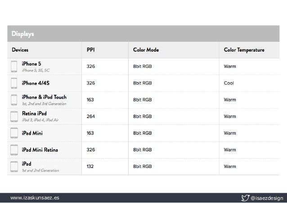Click Warm in the iPad Mini Retina row
This screenshot has height=203, width=287.
230,150
